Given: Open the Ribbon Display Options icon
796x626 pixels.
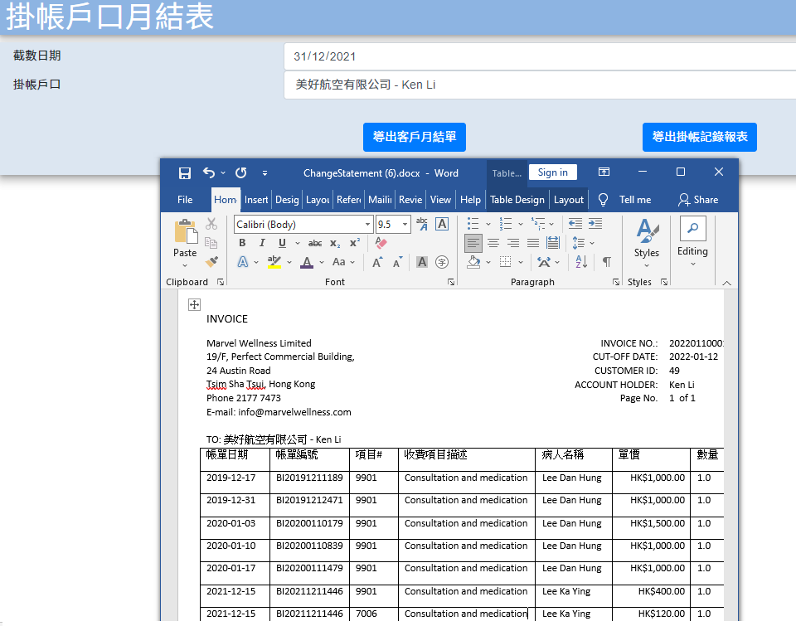Looking at the screenshot, I should [x=604, y=172].
